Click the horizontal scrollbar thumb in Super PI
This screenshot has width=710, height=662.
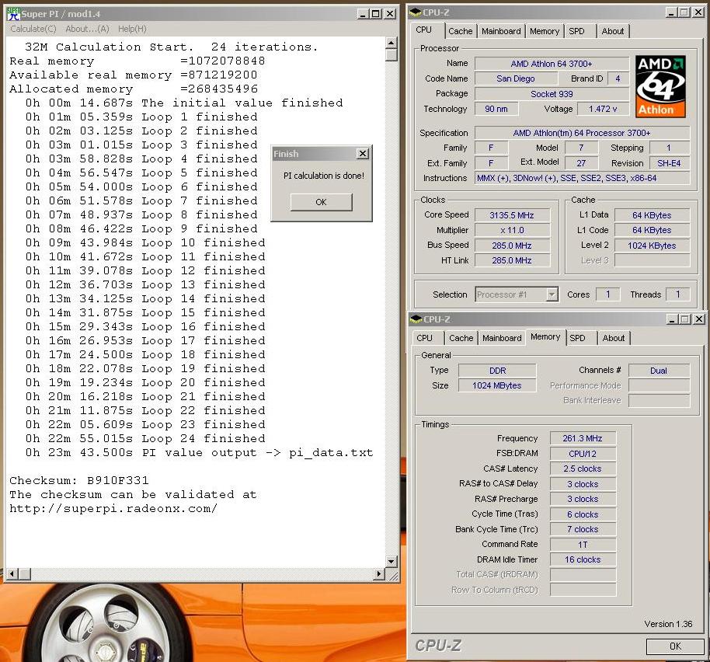(24, 575)
